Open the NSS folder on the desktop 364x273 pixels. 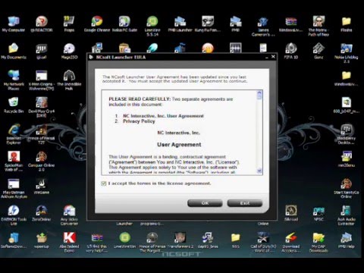tap(235, 240)
